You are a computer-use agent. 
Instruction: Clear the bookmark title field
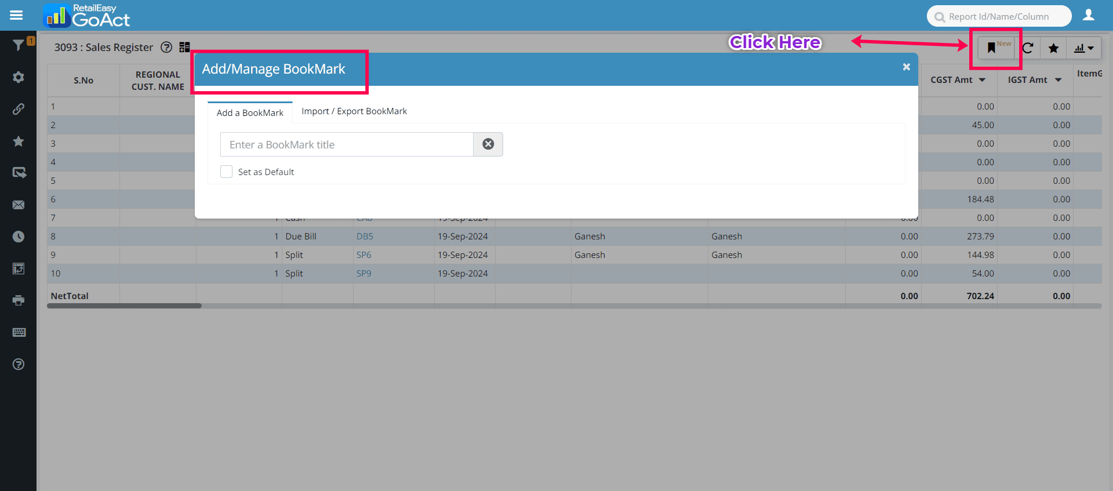point(488,144)
